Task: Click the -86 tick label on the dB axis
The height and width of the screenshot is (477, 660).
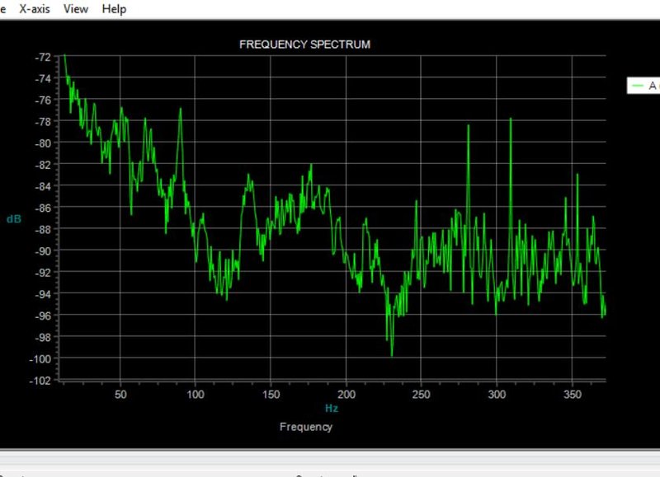Action: [43, 208]
